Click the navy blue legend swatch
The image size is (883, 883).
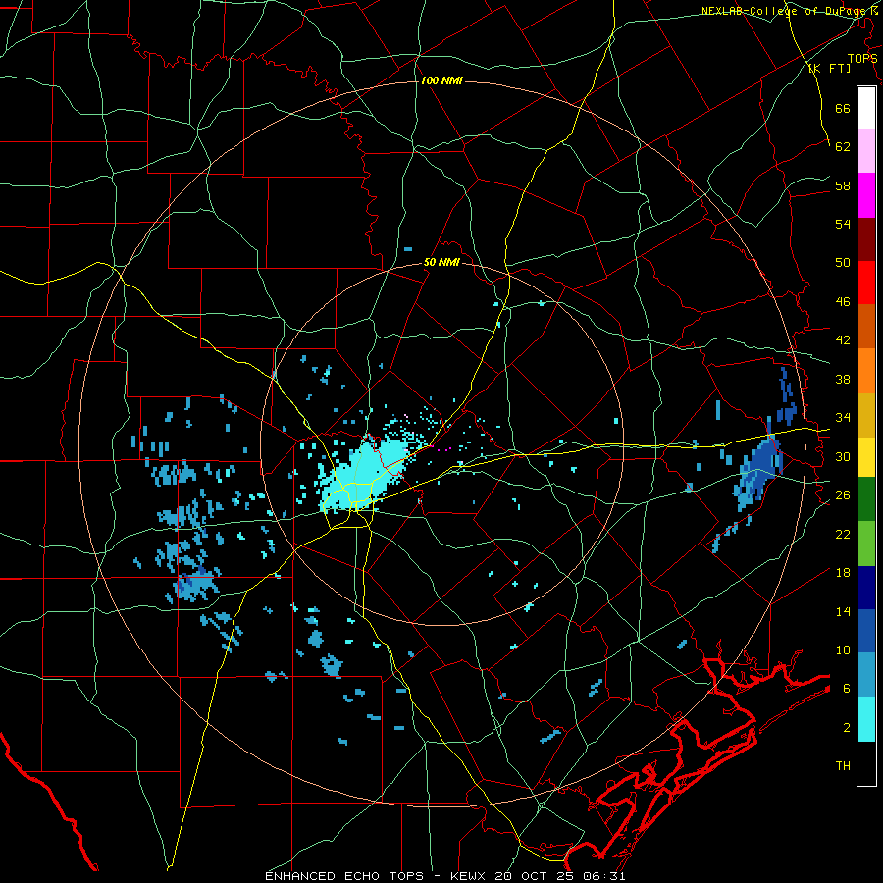[866, 588]
